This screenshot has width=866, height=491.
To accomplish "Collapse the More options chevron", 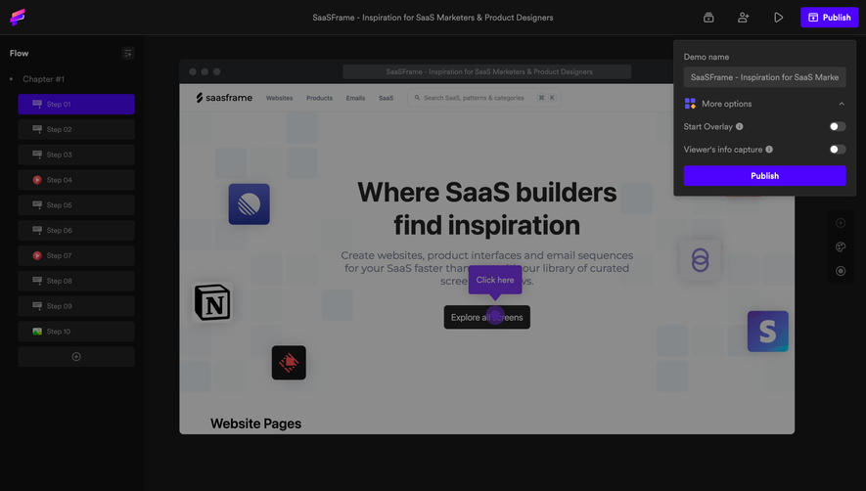I will click(842, 104).
